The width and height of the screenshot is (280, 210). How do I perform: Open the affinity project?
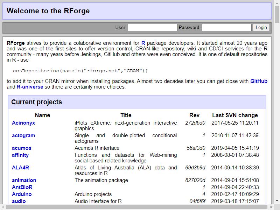pyautogui.click(x=20, y=155)
